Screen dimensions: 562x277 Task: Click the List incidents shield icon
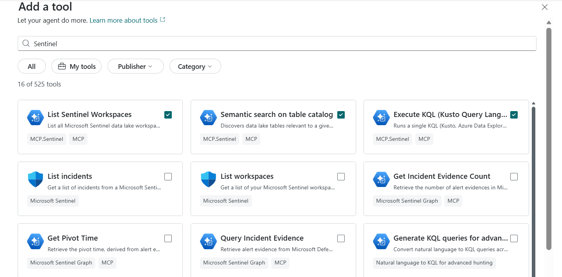pyautogui.click(x=35, y=179)
